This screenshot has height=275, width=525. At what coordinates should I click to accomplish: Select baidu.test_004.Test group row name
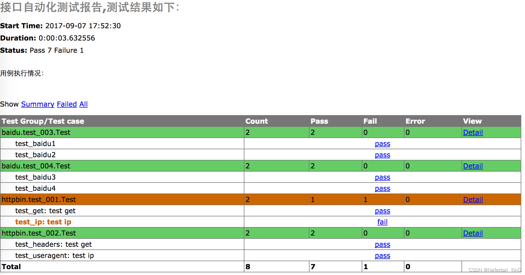tap(36, 166)
